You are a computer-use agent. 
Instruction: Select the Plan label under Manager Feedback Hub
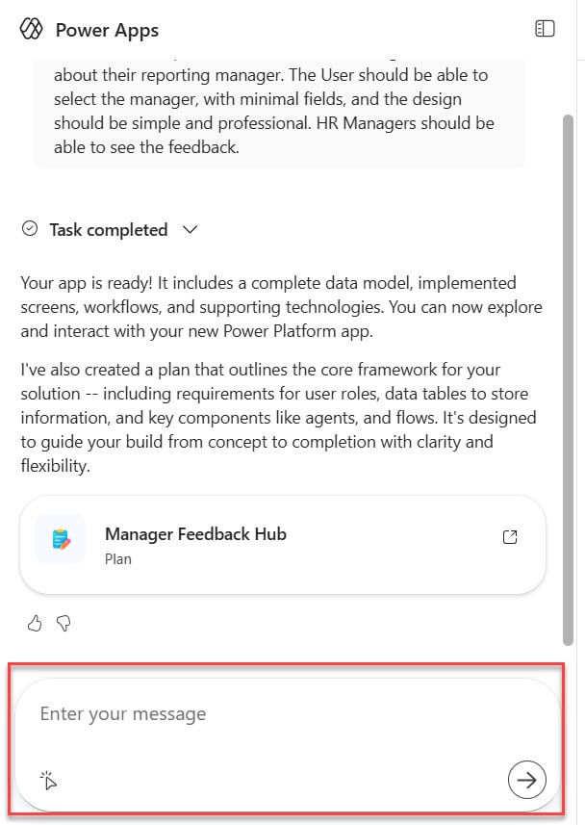(x=117, y=559)
